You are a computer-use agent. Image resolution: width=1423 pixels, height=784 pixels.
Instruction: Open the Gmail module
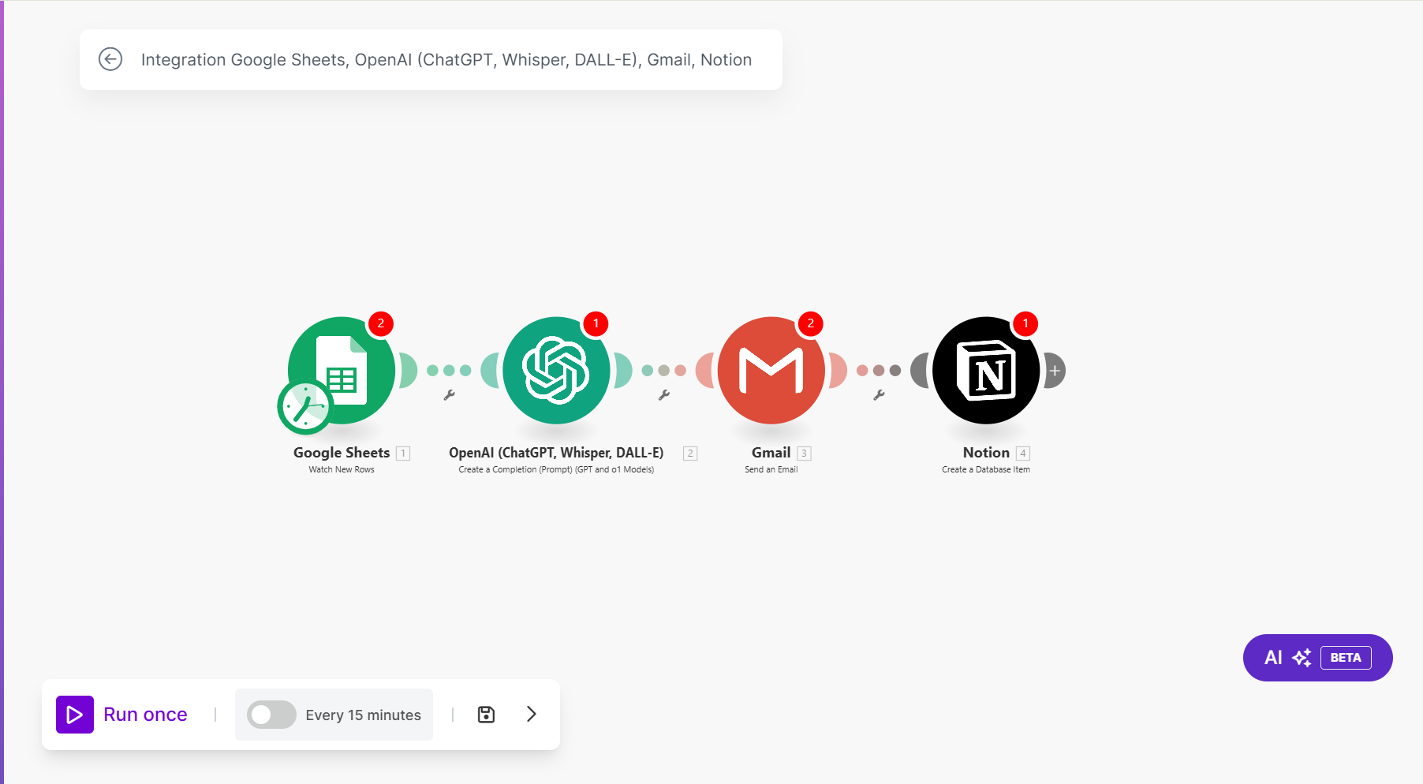(771, 370)
